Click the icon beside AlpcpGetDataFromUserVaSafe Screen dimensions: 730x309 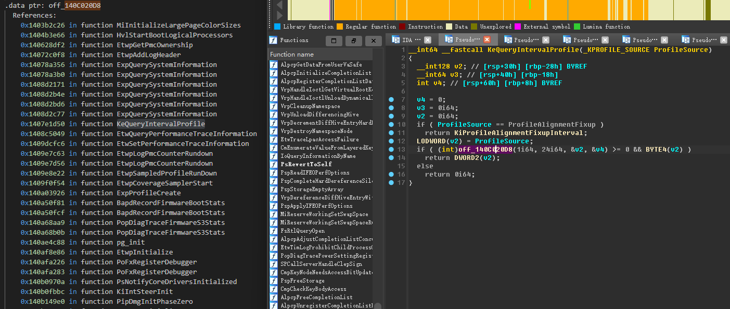point(273,64)
